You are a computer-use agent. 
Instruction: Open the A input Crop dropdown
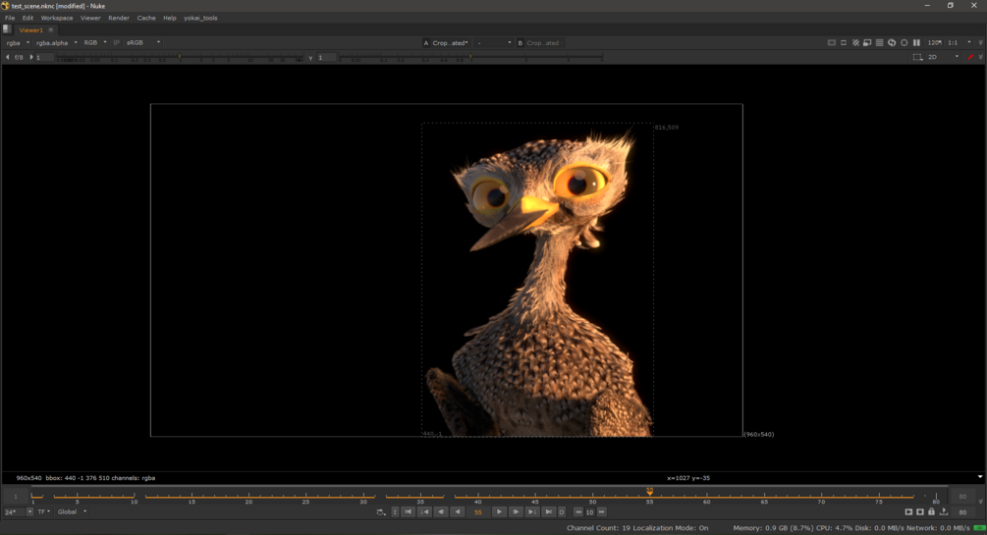point(451,43)
